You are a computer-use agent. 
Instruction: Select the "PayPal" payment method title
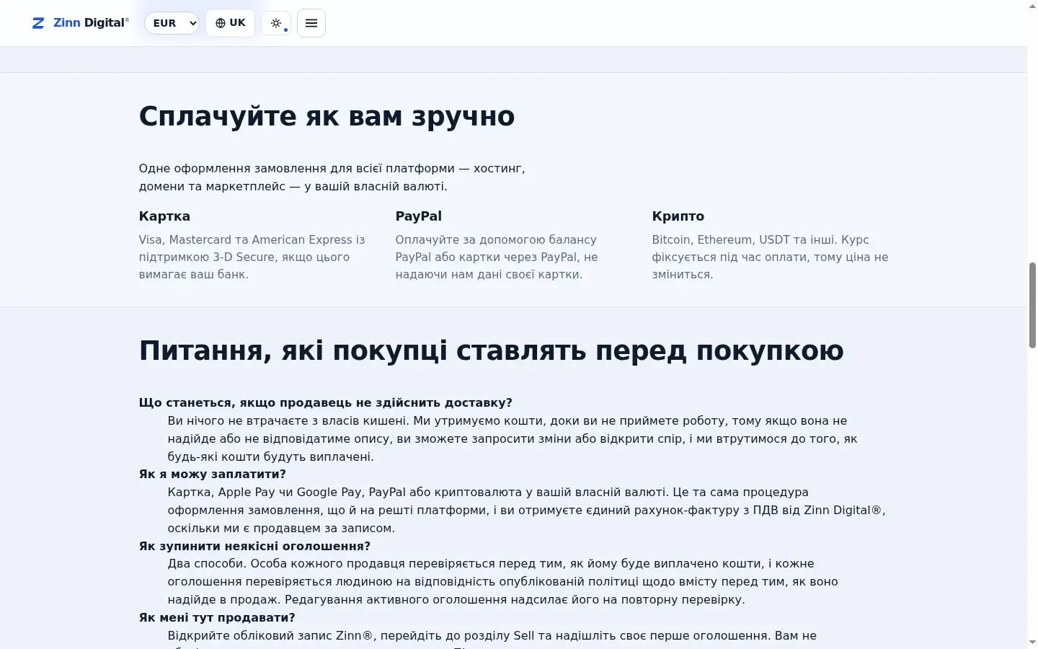coord(418,216)
